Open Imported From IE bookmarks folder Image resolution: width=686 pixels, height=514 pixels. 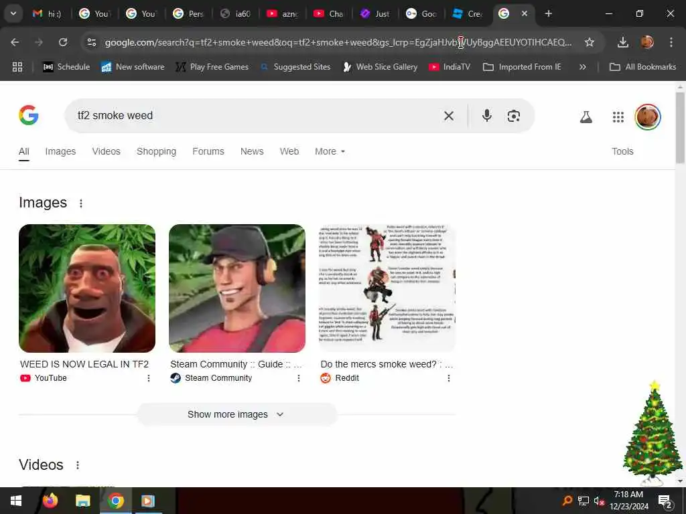[x=522, y=67]
